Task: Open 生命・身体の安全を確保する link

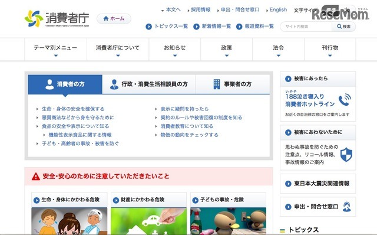Action: pos(73,109)
